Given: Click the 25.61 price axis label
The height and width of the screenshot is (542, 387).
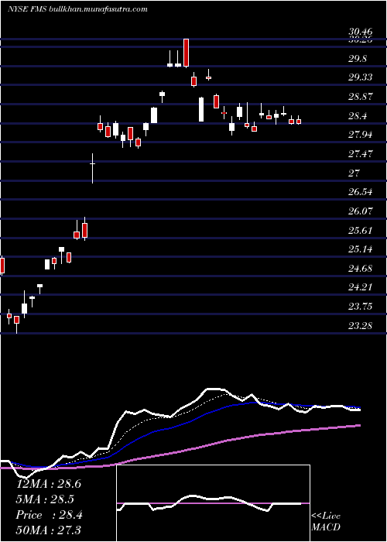Looking at the screenshot, I should click(x=361, y=231).
